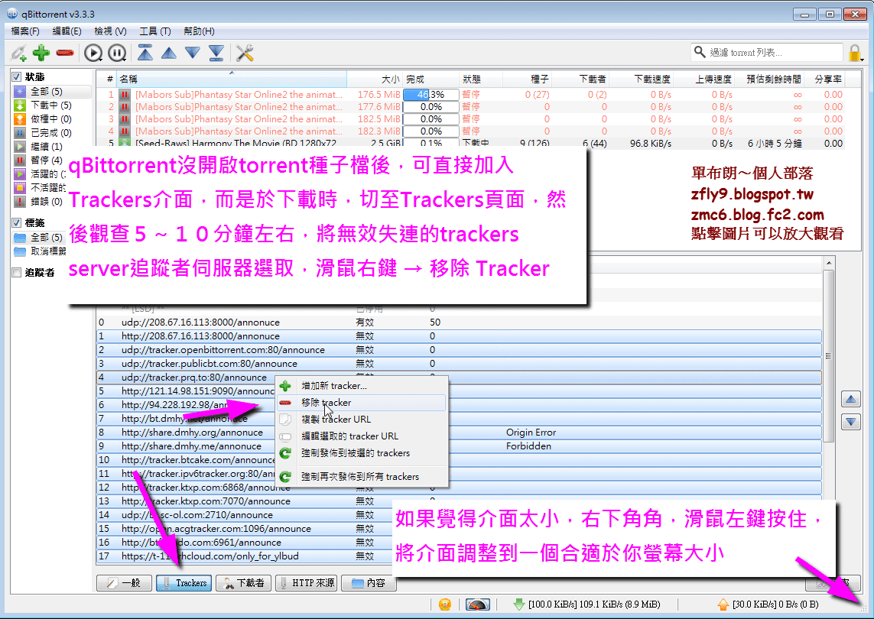
Task: Click the green plus add torrent file icon
Action: click(41, 53)
